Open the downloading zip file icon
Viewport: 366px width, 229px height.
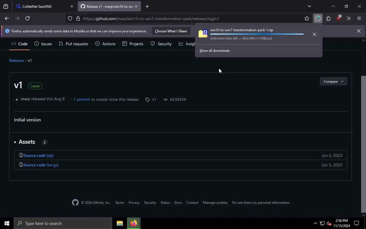203,34
